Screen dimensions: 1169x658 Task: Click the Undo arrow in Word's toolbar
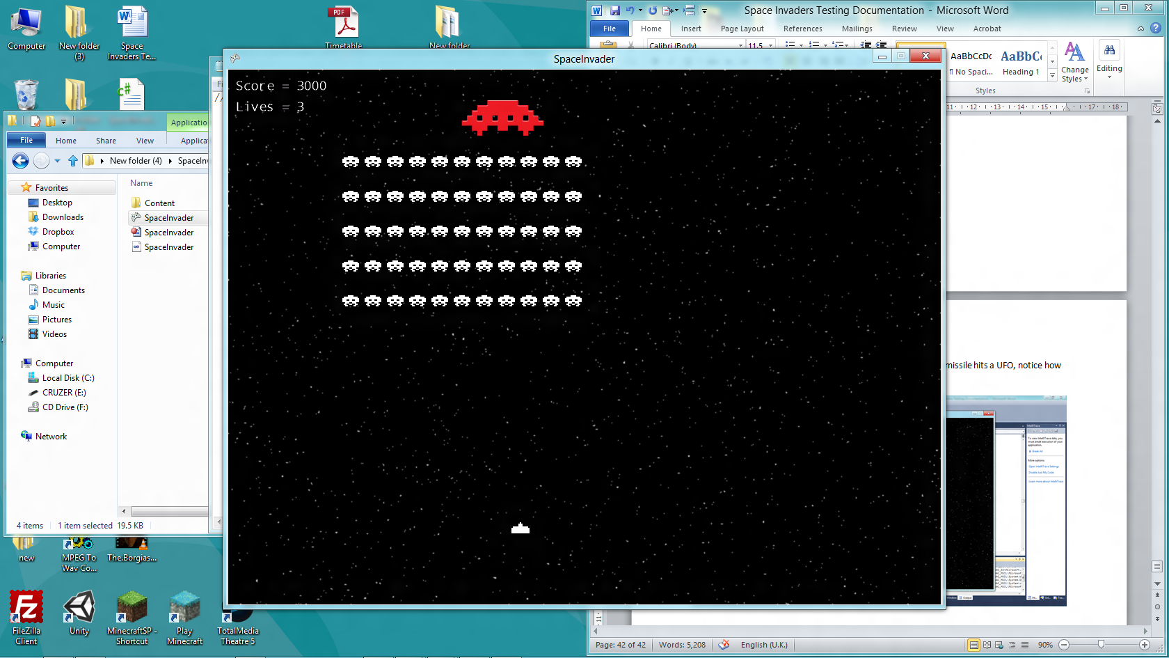[x=630, y=10]
